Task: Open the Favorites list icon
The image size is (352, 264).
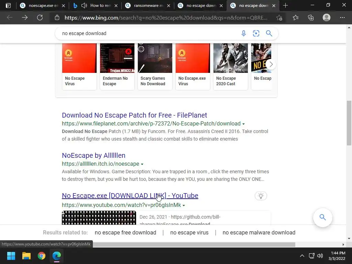Action: (295, 18)
